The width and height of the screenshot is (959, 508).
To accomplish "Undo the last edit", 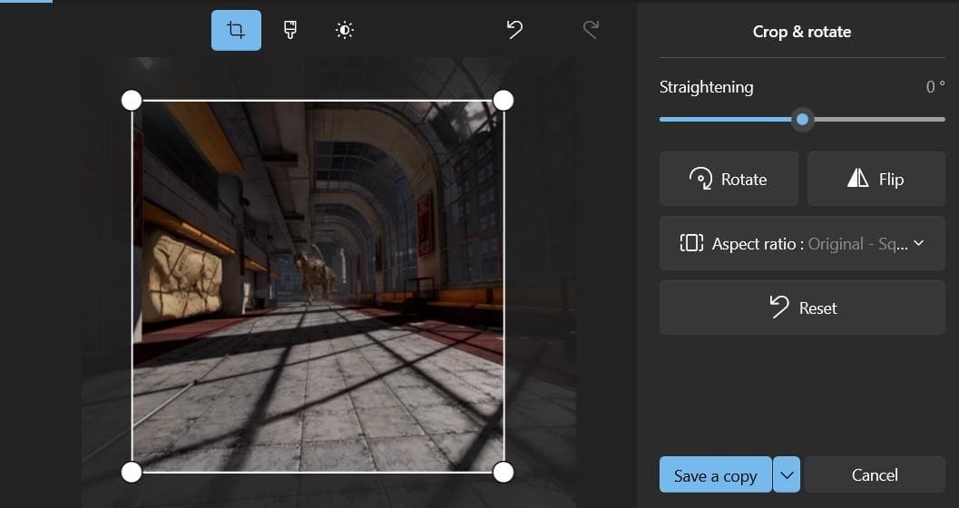I will [514, 31].
